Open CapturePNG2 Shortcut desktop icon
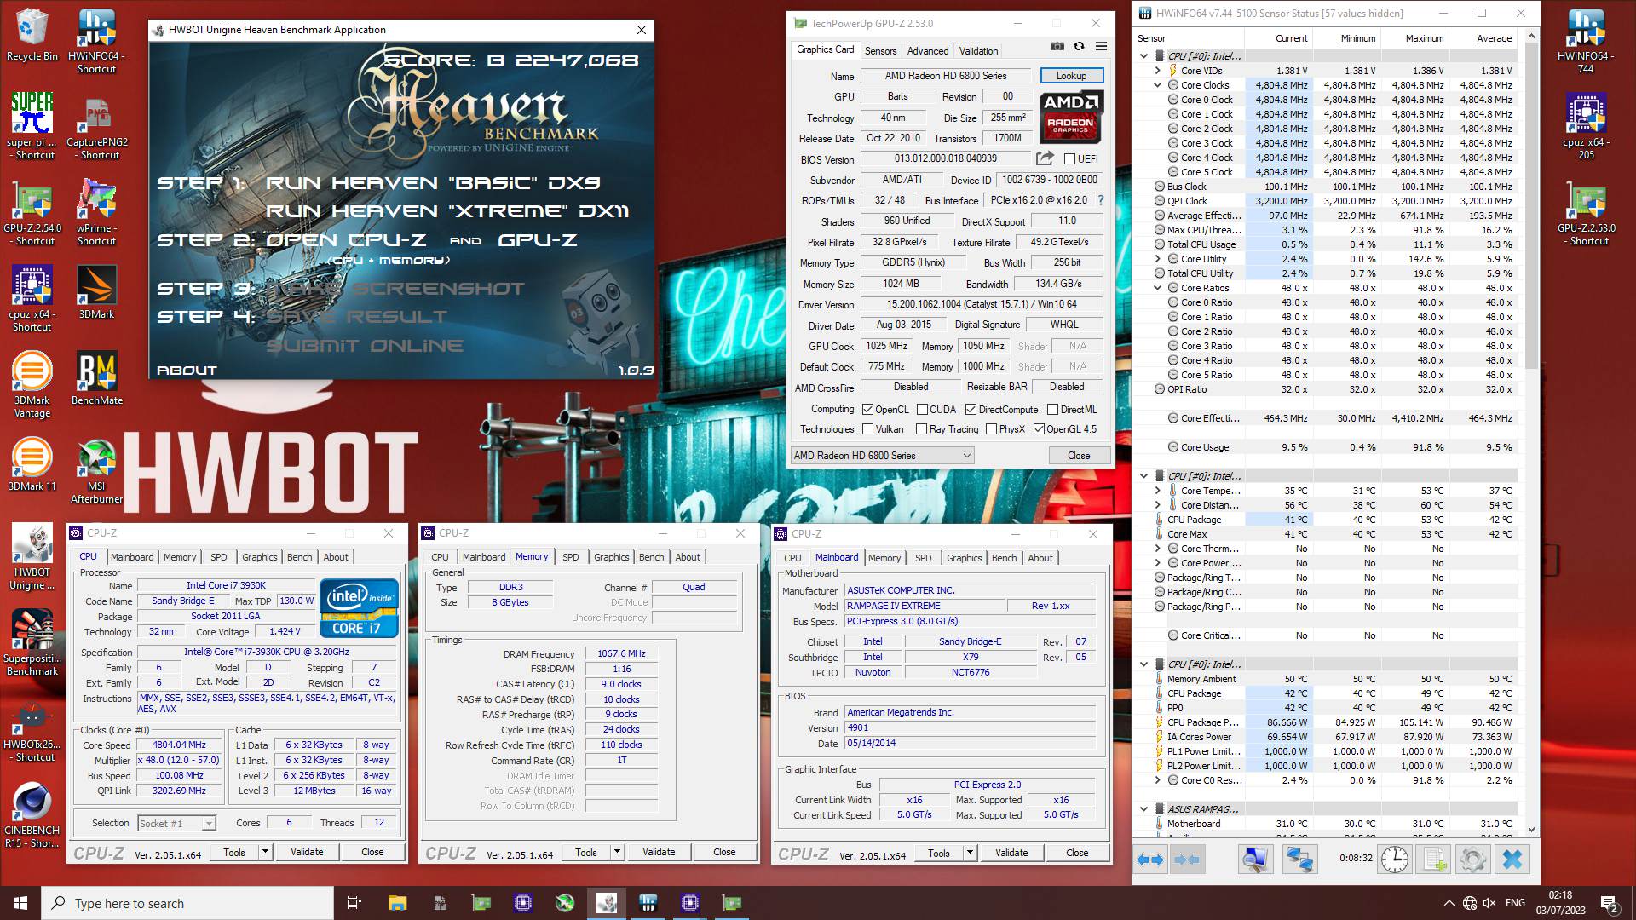Screen dimensions: 1636x920 pos(96,128)
